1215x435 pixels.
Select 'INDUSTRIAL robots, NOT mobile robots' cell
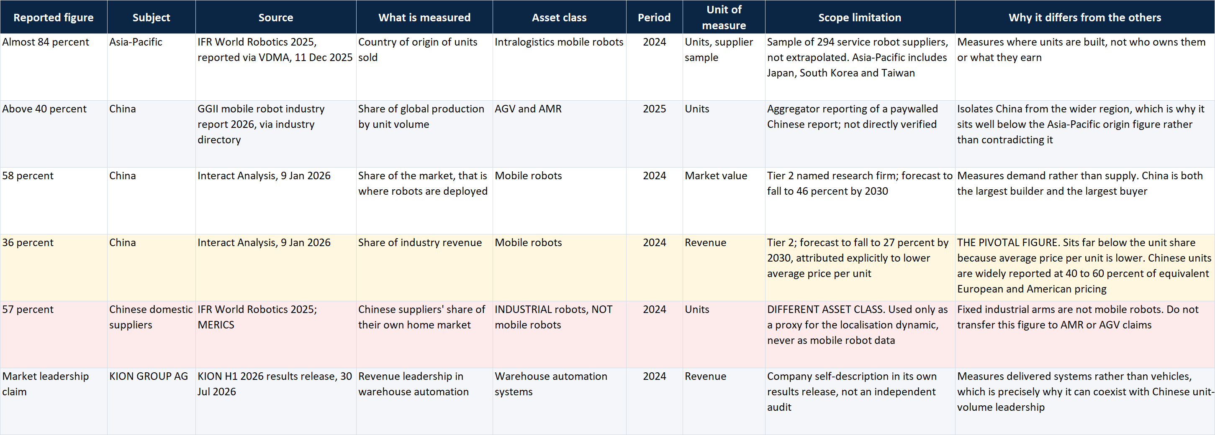560,334
